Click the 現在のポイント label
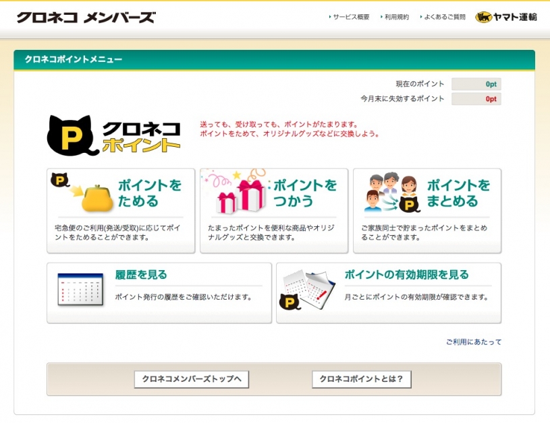550x423 pixels. [x=420, y=84]
